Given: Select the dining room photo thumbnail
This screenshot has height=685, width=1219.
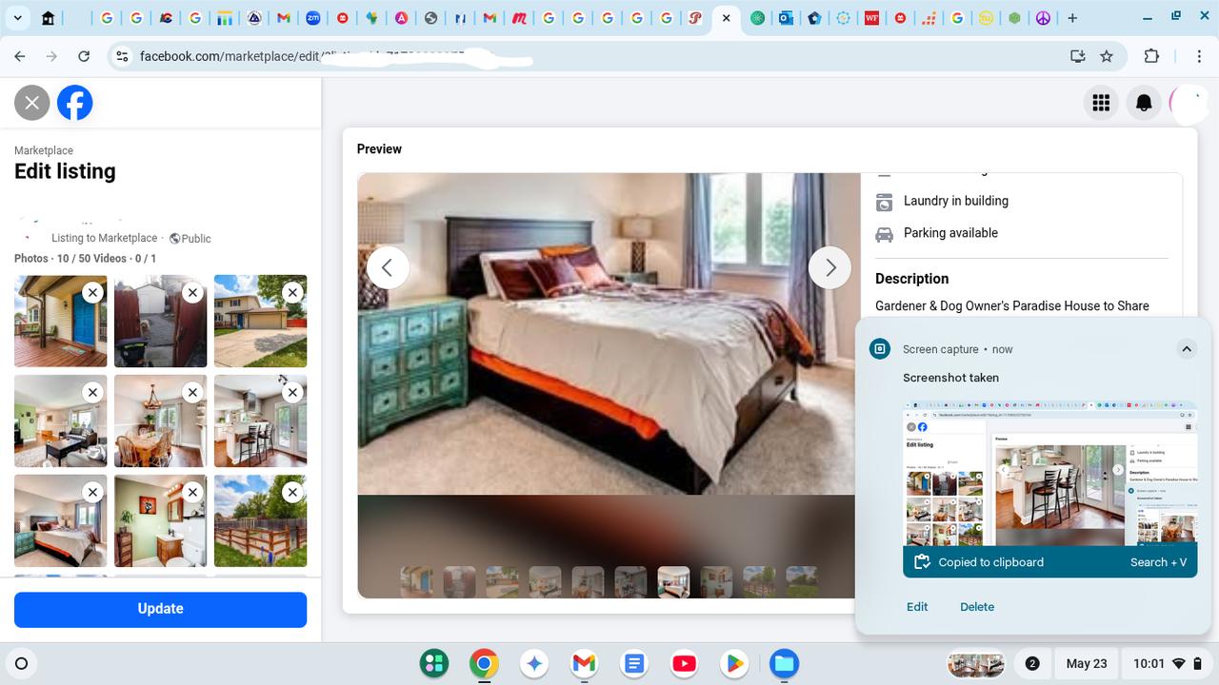Looking at the screenshot, I should 160,421.
